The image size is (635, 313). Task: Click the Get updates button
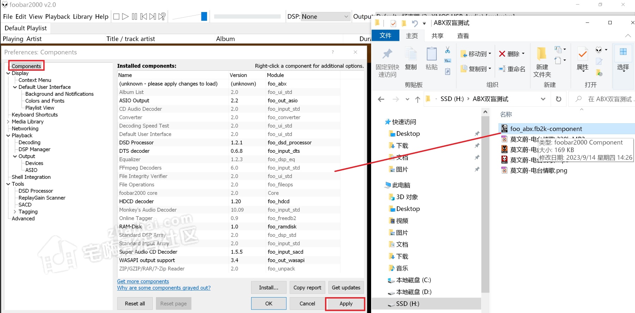pos(346,288)
